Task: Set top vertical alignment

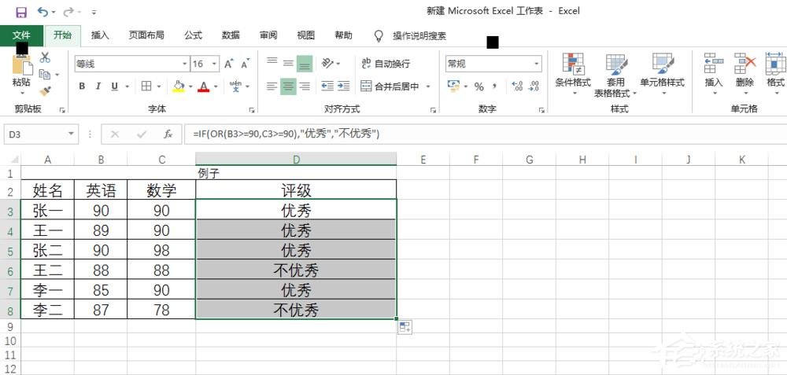Action: 272,63
